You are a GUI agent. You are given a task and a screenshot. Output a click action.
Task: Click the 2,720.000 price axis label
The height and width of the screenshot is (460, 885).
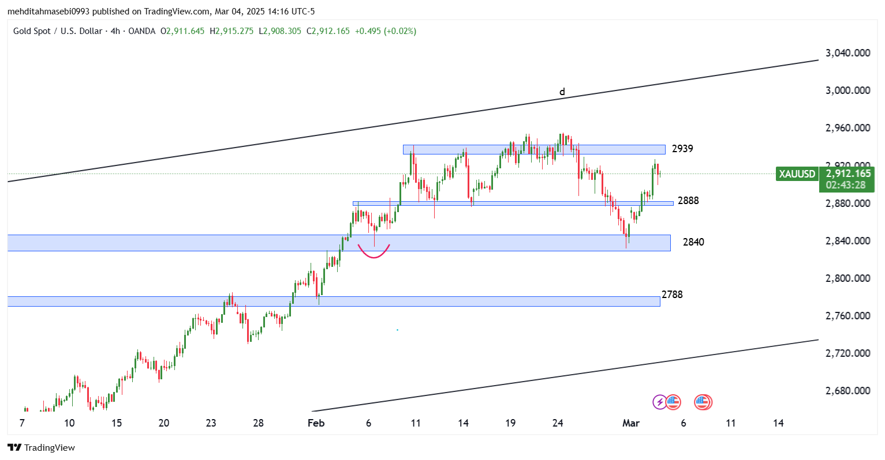coord(848,353)
